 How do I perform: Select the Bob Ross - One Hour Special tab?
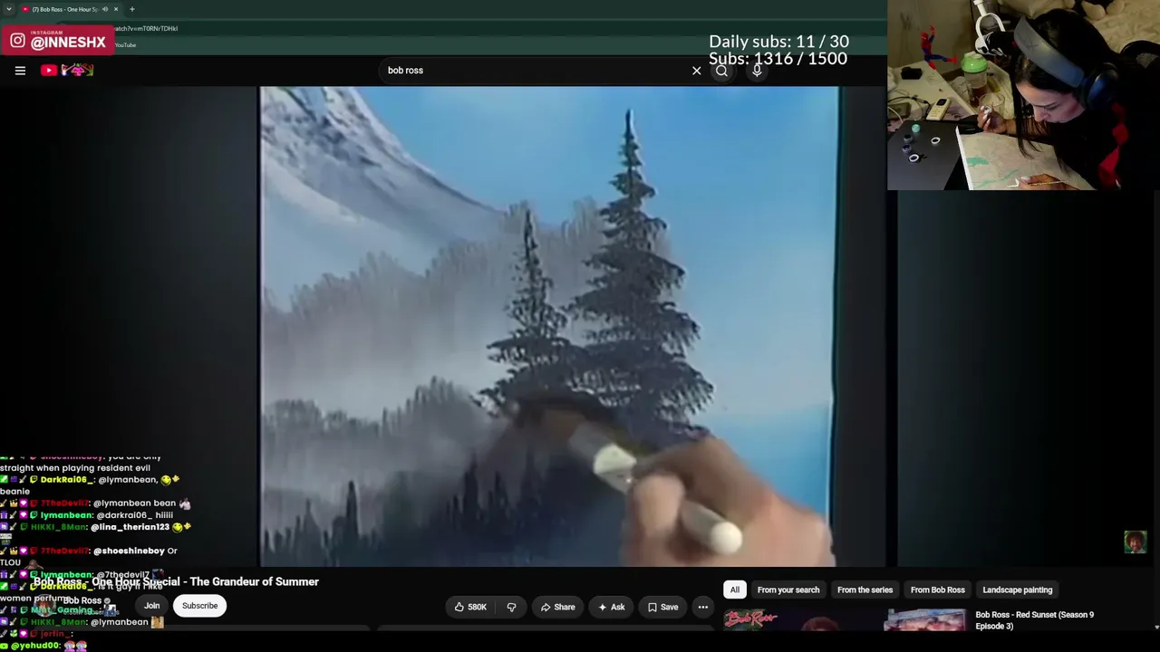71,9
